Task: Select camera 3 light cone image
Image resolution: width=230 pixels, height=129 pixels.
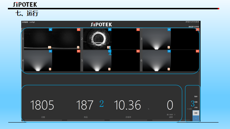Action: 157,39
